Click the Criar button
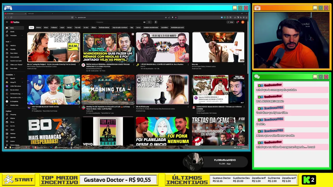333x187 pixels. [230, 22]
